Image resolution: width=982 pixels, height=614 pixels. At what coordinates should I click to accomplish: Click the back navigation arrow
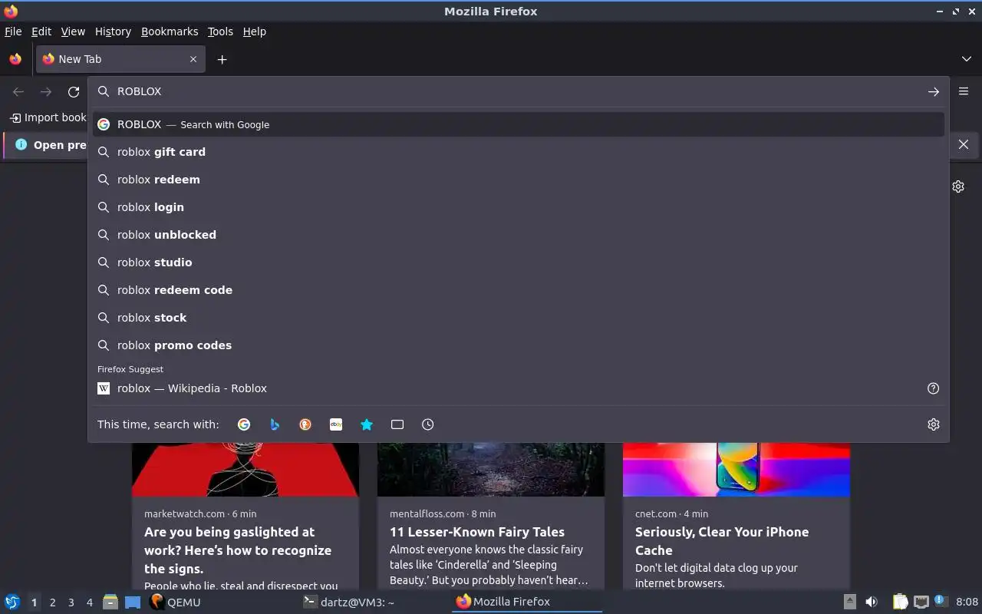coord(18,91)
